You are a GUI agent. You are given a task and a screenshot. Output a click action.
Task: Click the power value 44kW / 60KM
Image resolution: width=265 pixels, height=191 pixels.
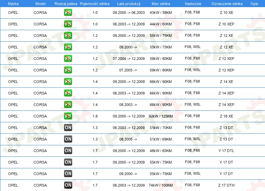[161, 24]
